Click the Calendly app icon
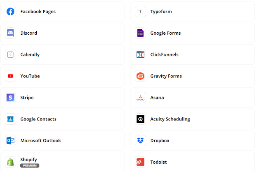The image size is (257, 173). pyautogui.click(x=11, y=55)
